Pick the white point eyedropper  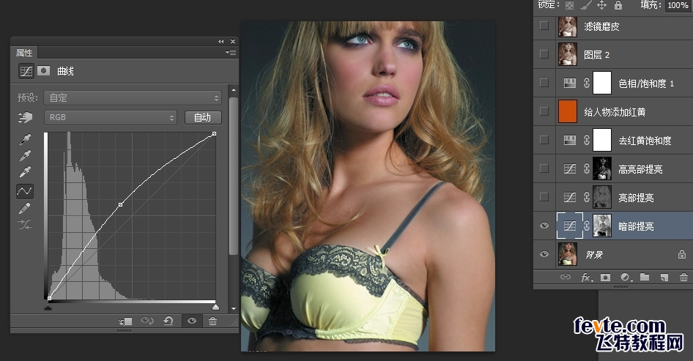[x=25, y=171]
